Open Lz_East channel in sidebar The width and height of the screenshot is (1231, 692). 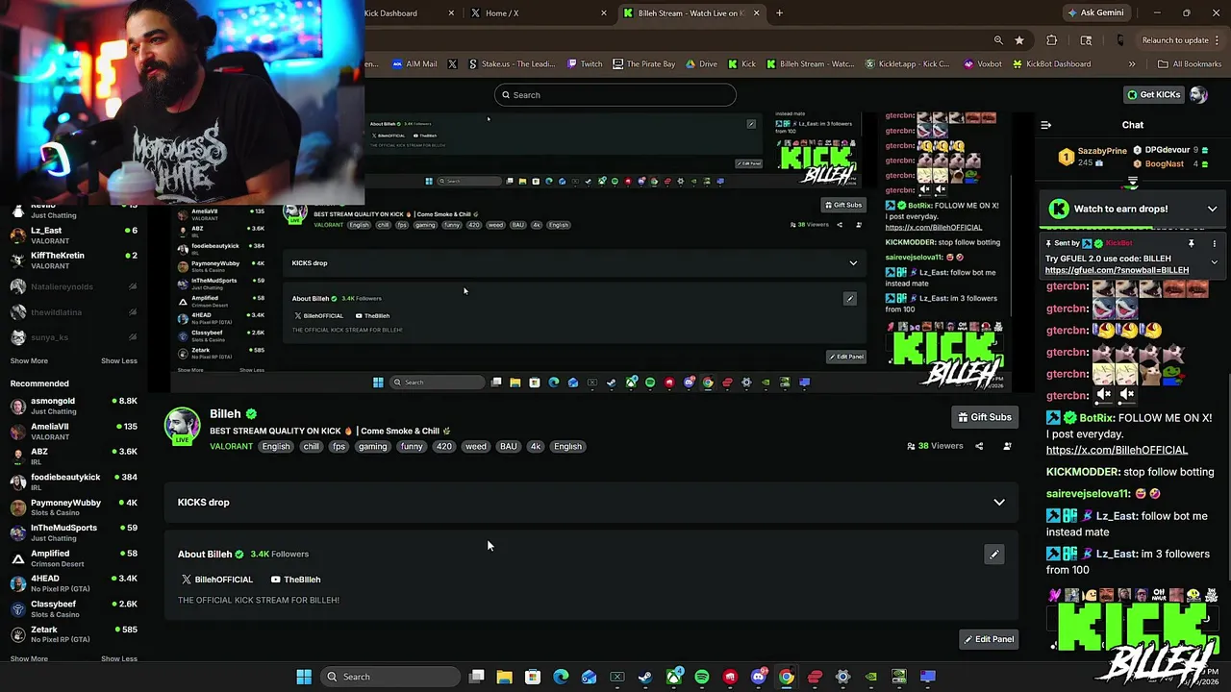(x=74, y=235)
